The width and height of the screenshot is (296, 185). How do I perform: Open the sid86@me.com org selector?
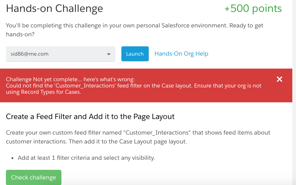click(55, 54)
